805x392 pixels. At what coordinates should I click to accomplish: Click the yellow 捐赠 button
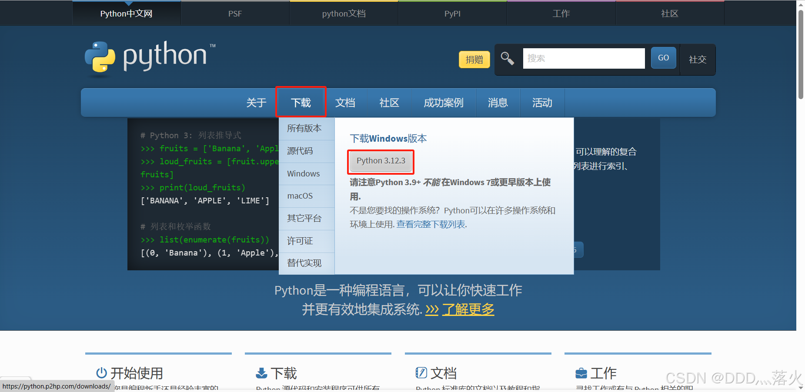474,60
